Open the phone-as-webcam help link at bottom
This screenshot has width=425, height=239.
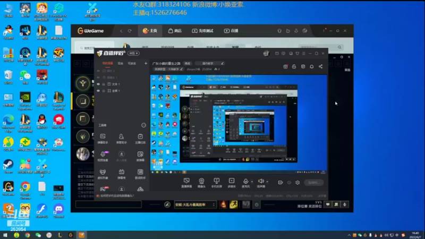pos(117,195)
